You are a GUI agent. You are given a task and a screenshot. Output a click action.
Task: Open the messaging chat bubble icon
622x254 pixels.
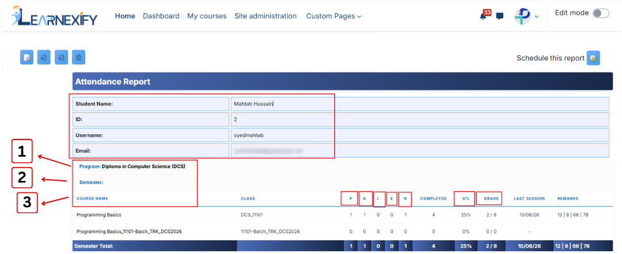(500, 16)
